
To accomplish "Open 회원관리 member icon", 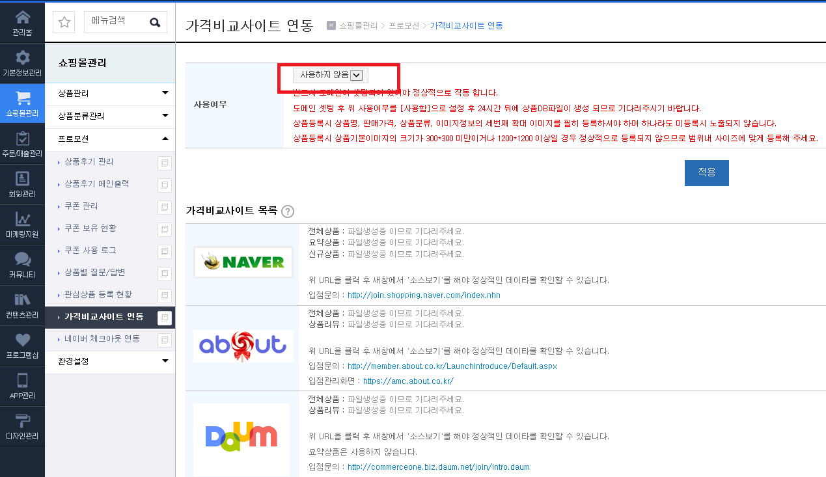I will click(x=22, y=179).
